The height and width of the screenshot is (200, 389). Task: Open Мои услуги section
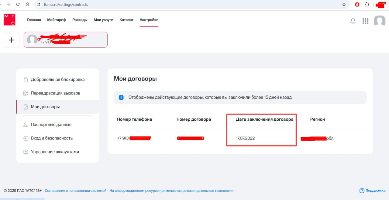click(x=103, y=20)
